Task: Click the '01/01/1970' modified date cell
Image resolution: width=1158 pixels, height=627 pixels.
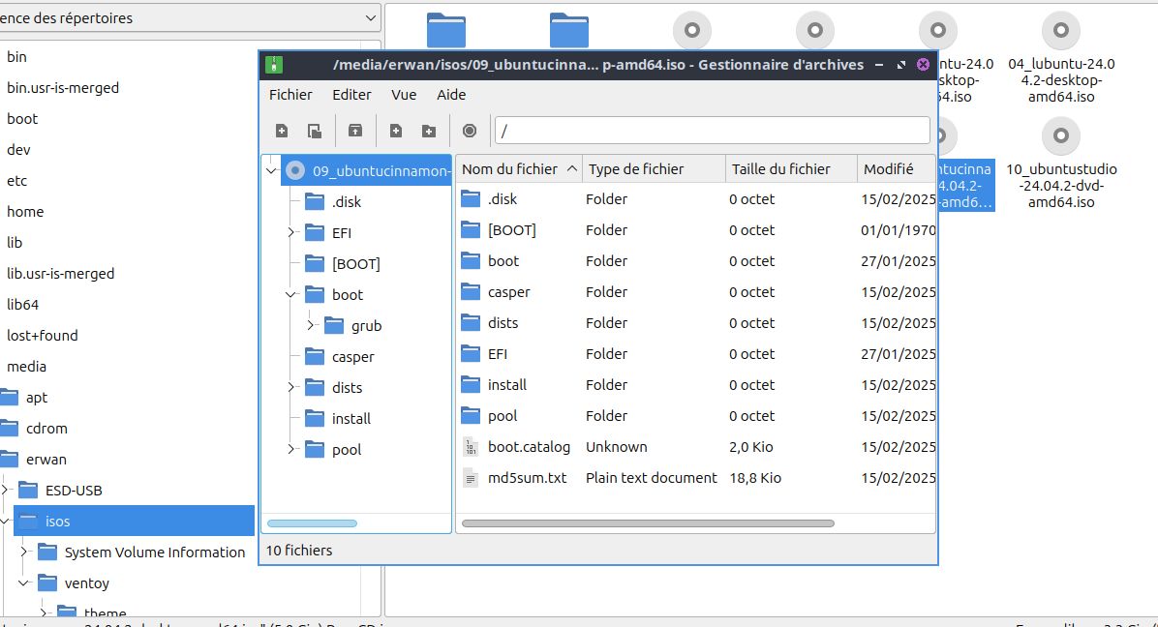Action: 899,230
